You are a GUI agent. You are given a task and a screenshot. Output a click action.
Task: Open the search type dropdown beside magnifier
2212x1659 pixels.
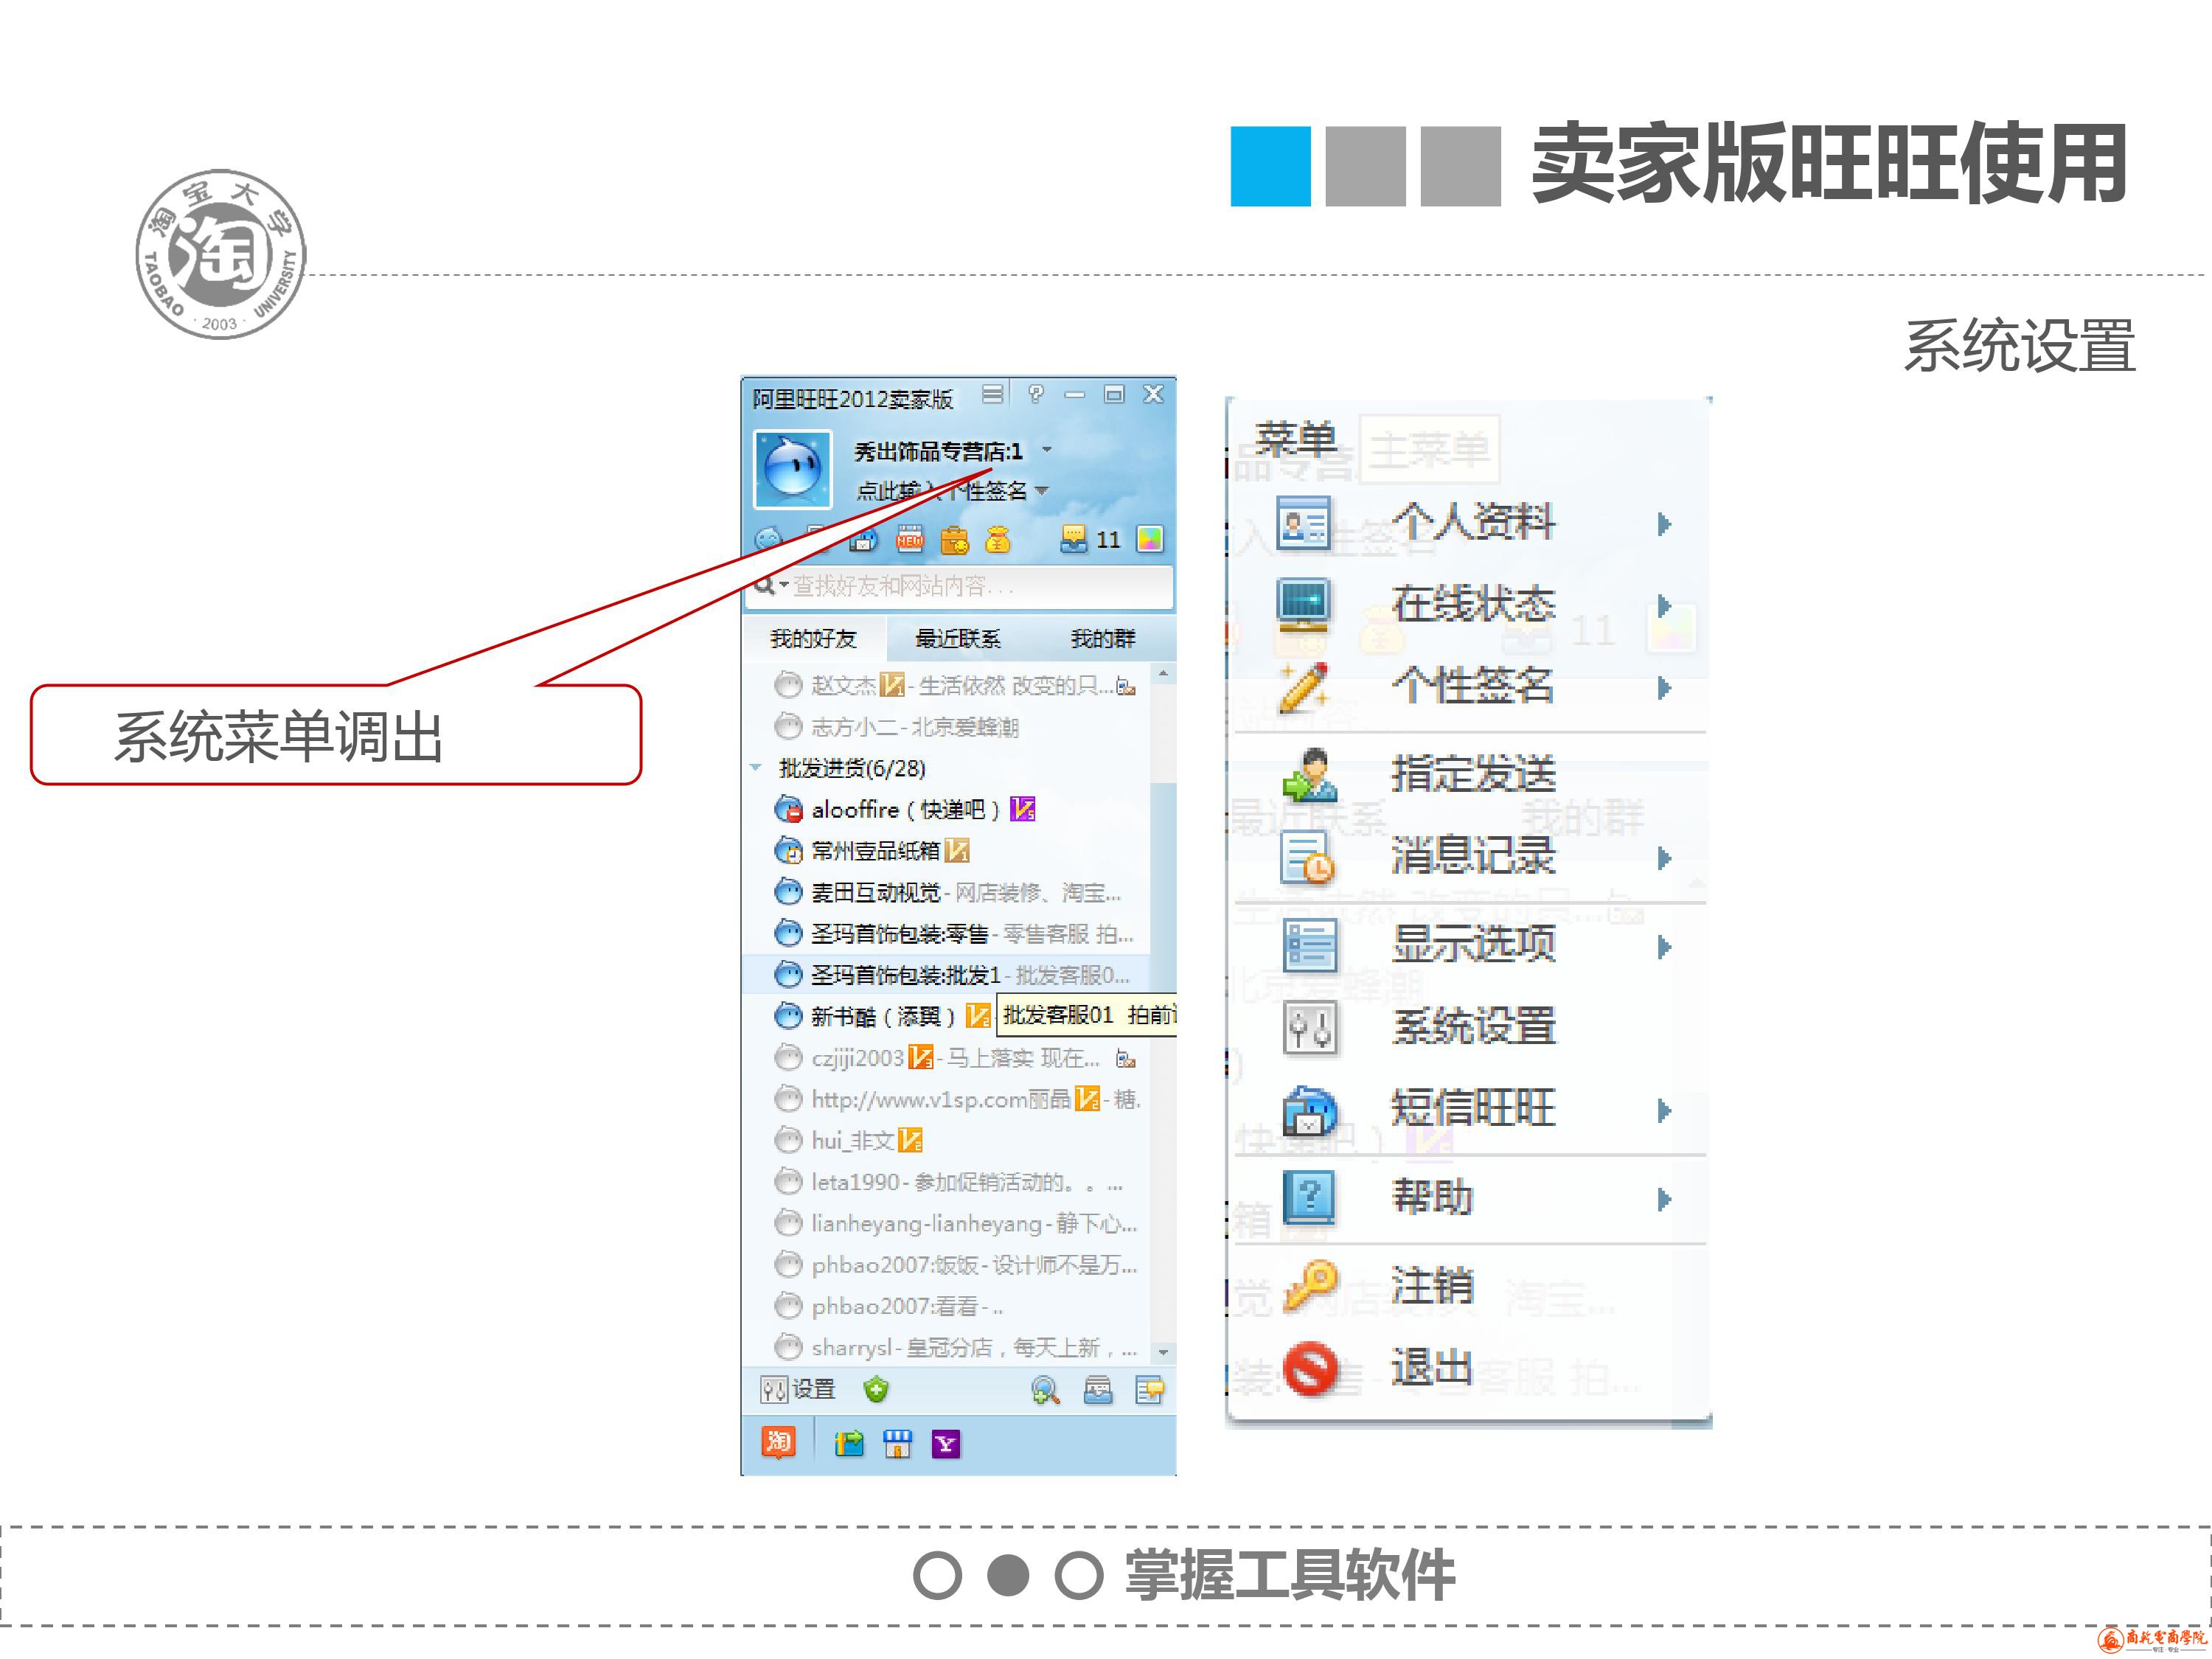[784, 585]
